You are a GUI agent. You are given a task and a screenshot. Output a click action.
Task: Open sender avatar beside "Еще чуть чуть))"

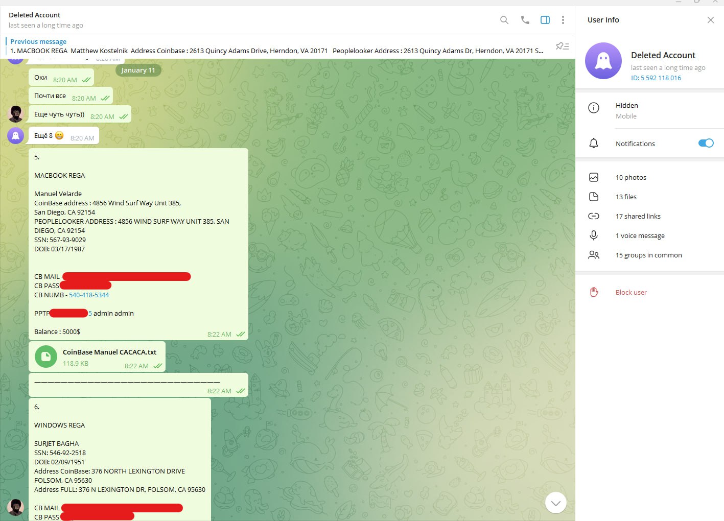tap(16, 114)
